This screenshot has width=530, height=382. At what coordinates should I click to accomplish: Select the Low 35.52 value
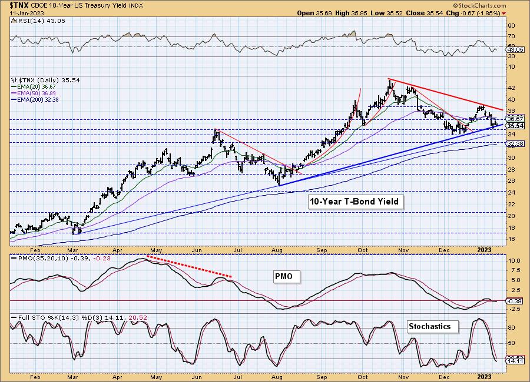pyautogui.click(x=386, y=13)
